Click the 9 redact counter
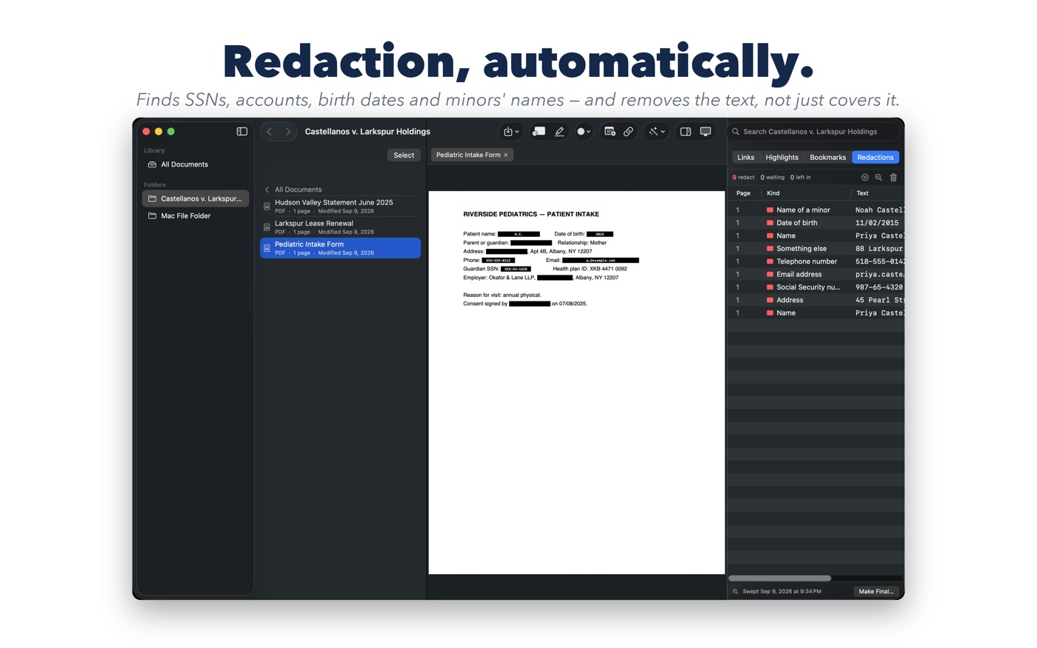Screen dimensions: 1037x648 pos(743,178)
